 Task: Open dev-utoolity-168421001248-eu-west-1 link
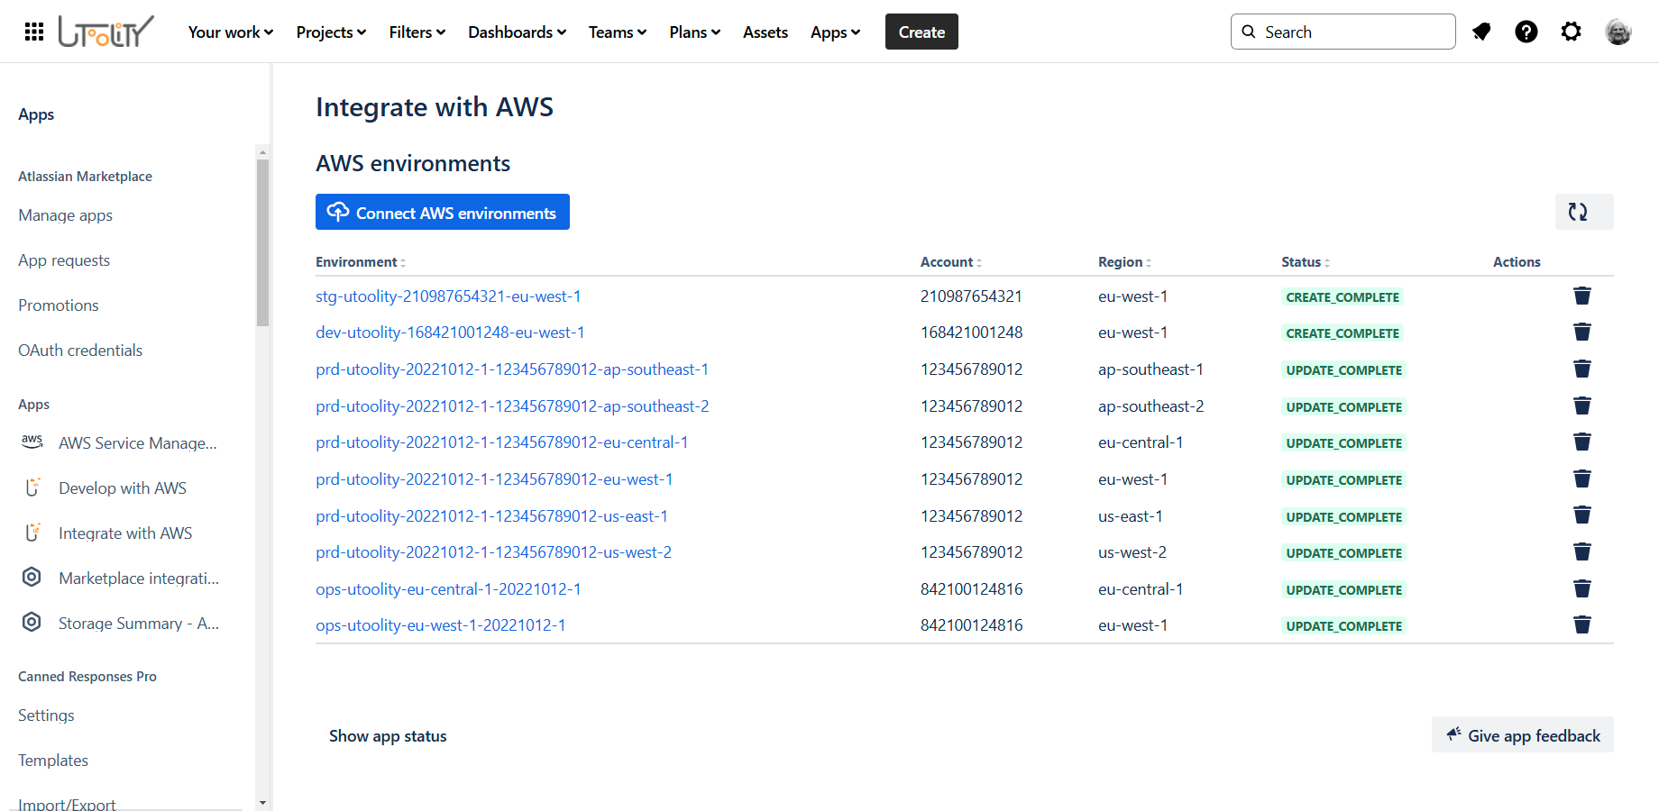point(450,333)
